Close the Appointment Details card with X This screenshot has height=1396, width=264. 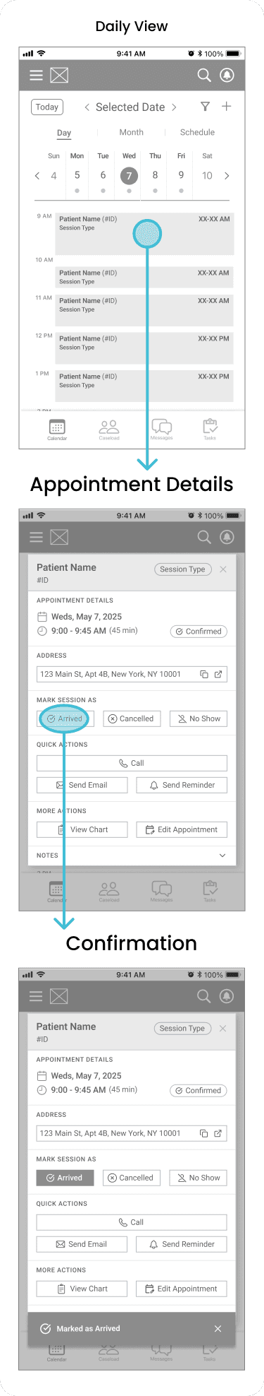click(x=223, y=569)
